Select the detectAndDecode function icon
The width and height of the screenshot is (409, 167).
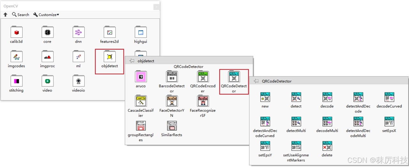coord(358,97)
